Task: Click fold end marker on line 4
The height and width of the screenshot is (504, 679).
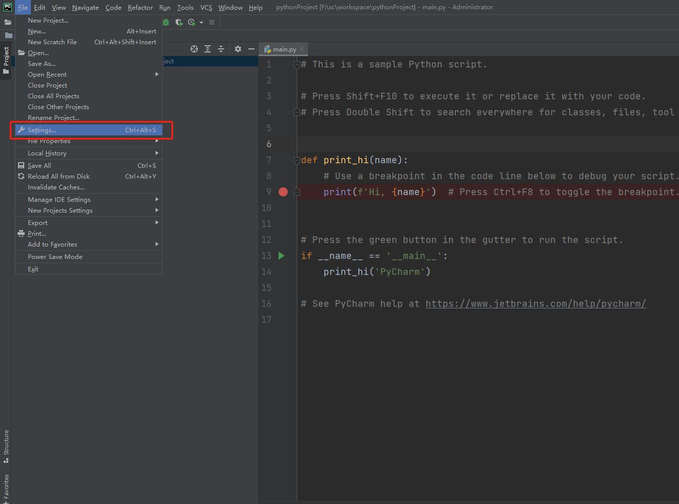Action: 297,112
